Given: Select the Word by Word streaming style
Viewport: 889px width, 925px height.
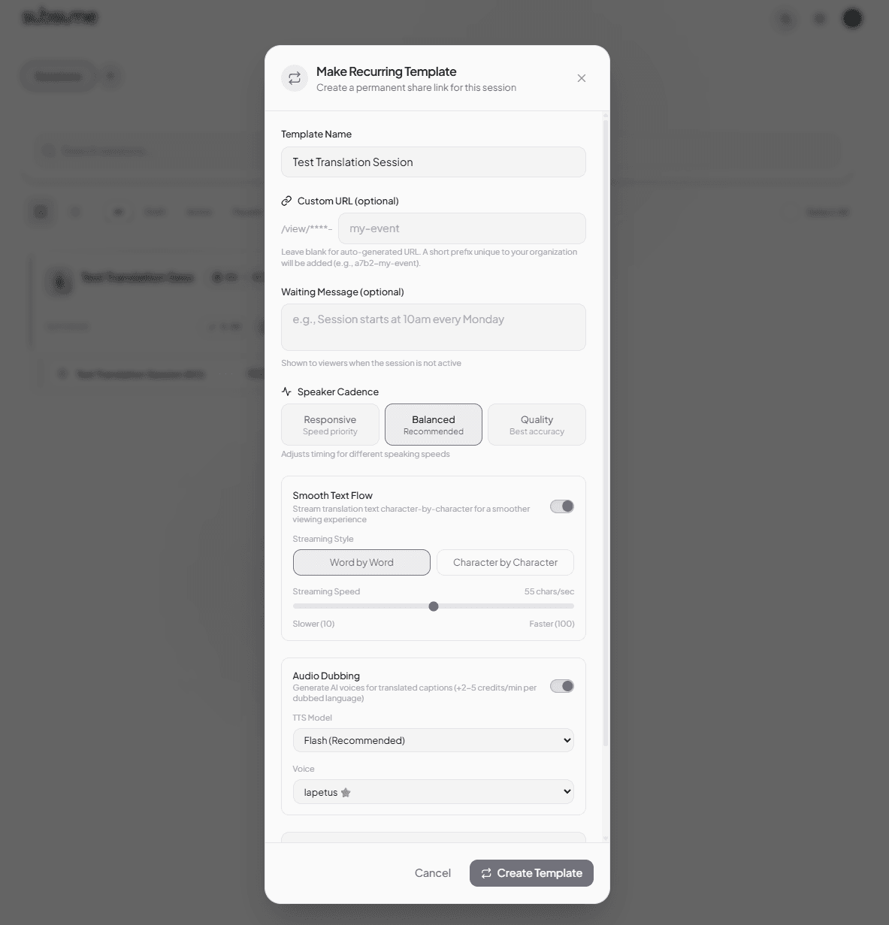Looking at the screenshot, I should pyautogui.click(x=361, y=562).
